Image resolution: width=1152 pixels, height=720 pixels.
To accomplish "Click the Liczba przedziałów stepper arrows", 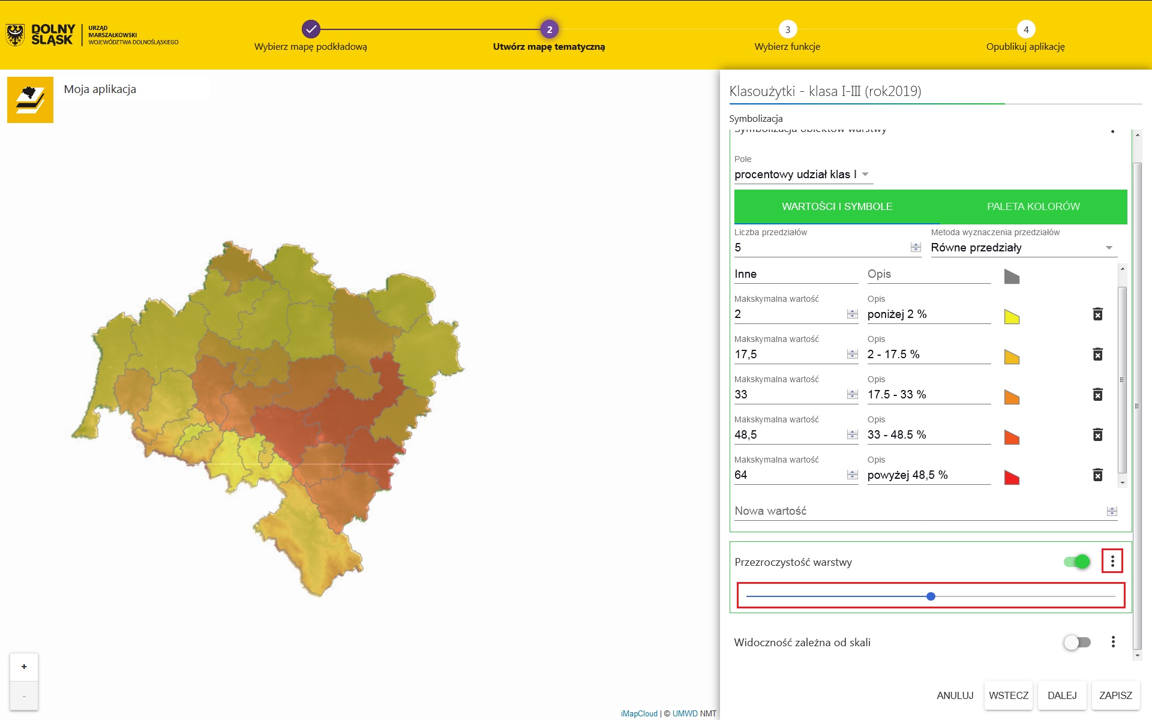I will click(915, 247).
